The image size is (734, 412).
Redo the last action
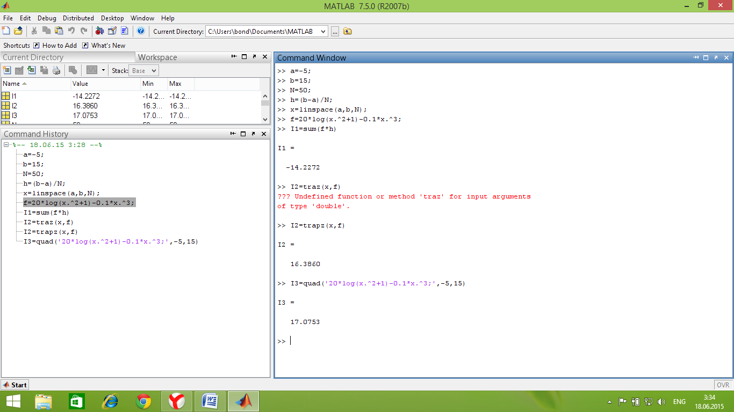pyautogui.click(x=84, y=31)
